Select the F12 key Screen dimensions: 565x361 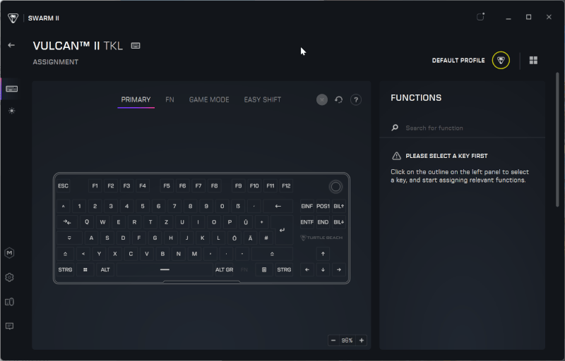(x=286, y=186)
